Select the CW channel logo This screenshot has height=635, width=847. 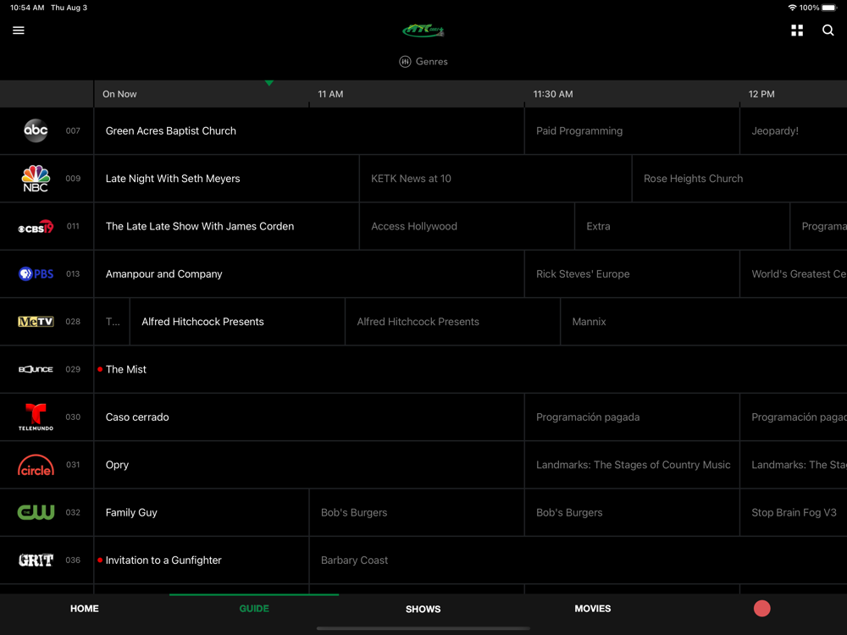tap(36, 512)
